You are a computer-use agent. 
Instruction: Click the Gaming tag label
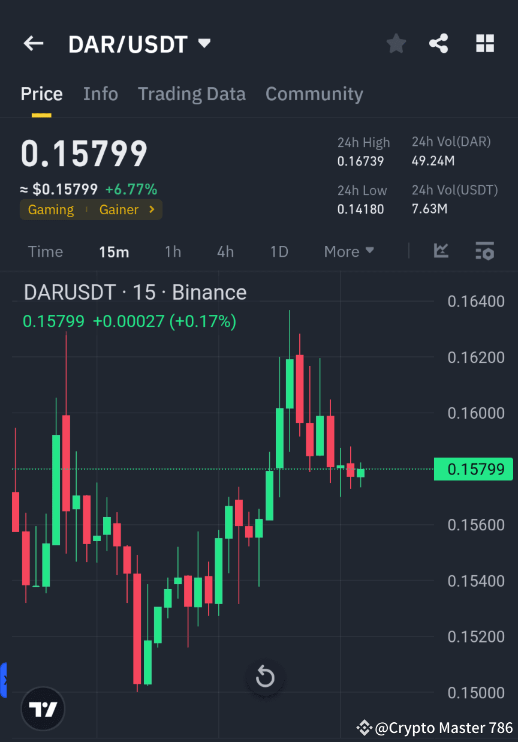click(51, 209)
